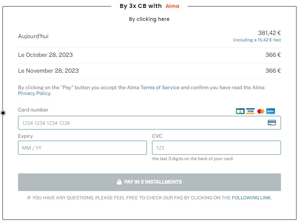Open the Alma Terms of Service link
The height and width of the screenshot is (222, 299).
coord(160,87)
